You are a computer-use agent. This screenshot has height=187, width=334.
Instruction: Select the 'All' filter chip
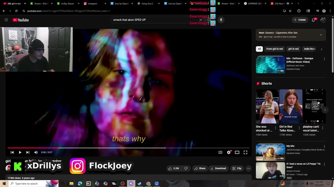259,49
